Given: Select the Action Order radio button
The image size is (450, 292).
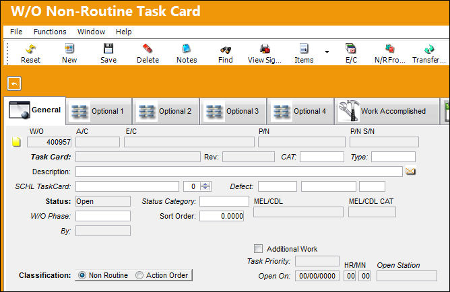Looking at the screenshot, I should [x=139, y=275].
